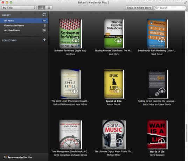This screenshot has width=188, height=161.
Task: Open the Sharing Keynote Slideshows cover
Action: tap(114, 34)
